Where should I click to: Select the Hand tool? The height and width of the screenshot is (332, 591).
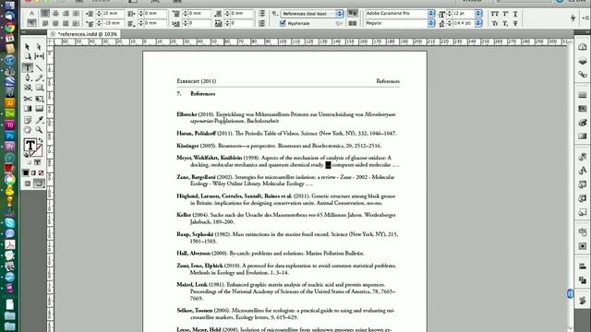point(28,130)
